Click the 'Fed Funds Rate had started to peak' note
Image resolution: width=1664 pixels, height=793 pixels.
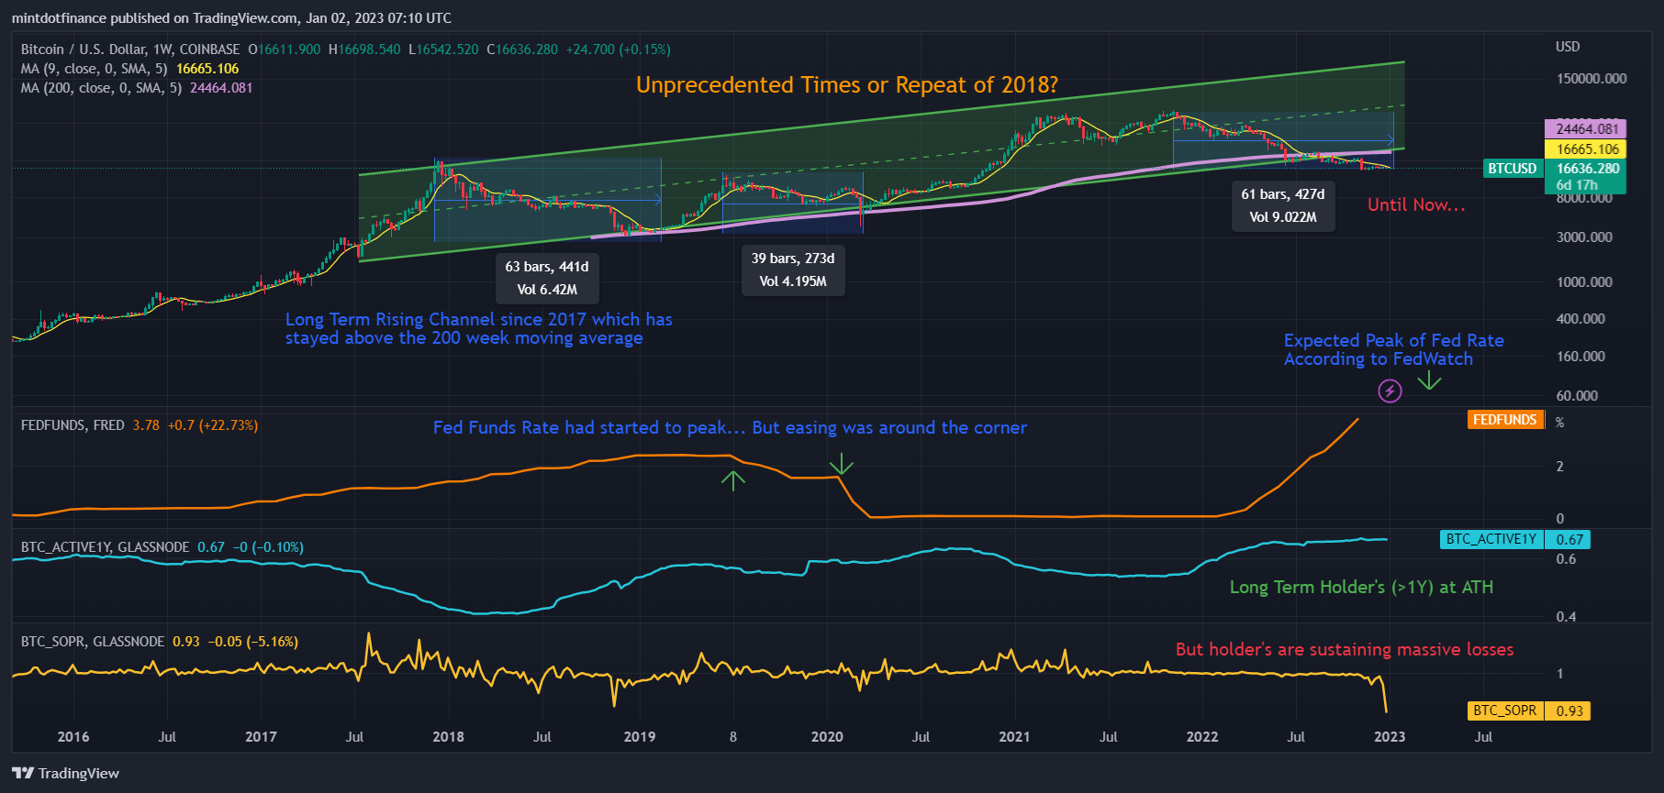730,427
